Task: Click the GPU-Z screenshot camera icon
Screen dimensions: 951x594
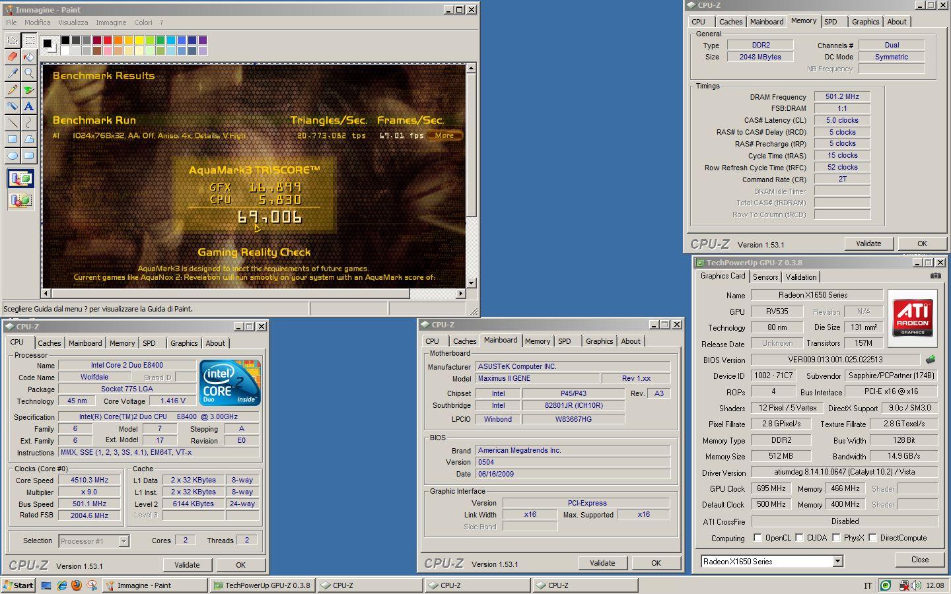Action: click(x=935, y=276)
